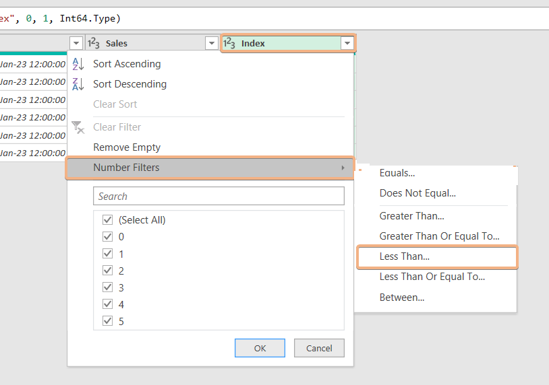The image size is (549, 385).
Task: Open the Index column filter dropdown
Action: pyautogui.click(x=347, y=43)
